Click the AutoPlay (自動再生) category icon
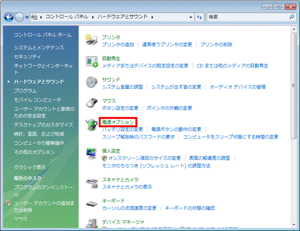This screenshot has width=300, height=231. click(92, 61)
